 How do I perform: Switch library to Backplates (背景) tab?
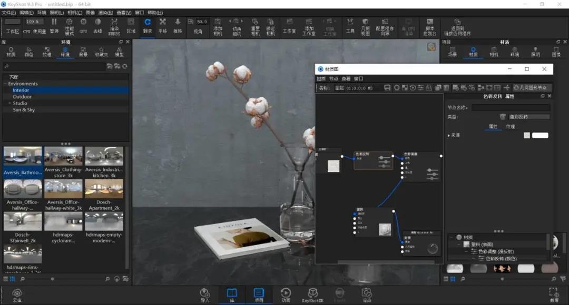click(83, 52)
